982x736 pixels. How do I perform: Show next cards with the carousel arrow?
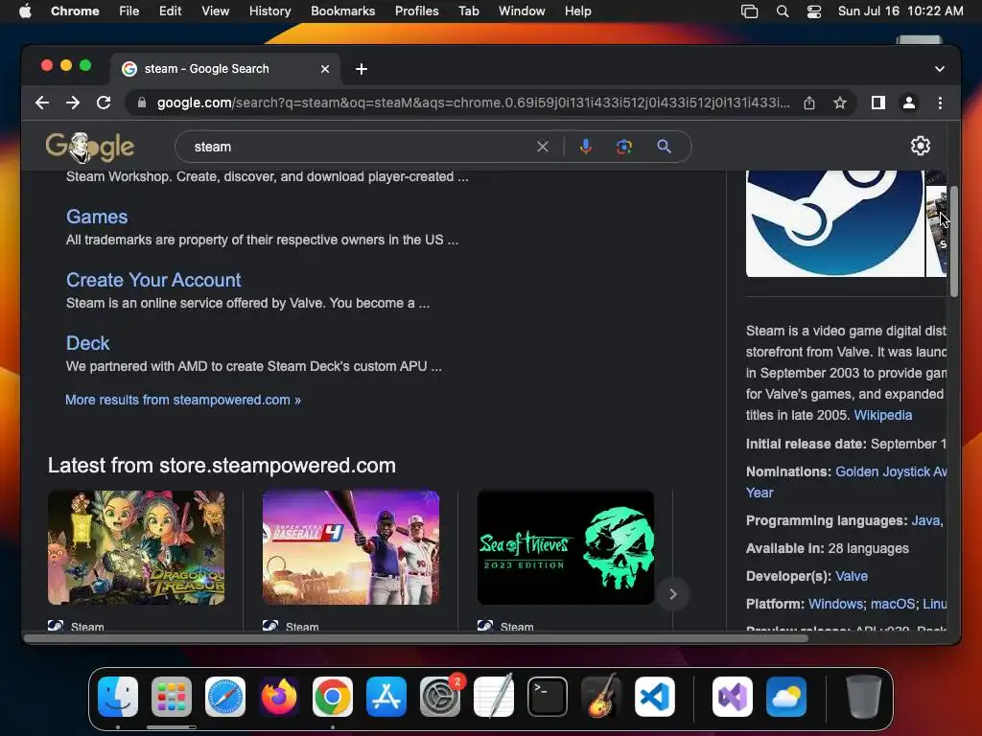click(x=672, y=594)
